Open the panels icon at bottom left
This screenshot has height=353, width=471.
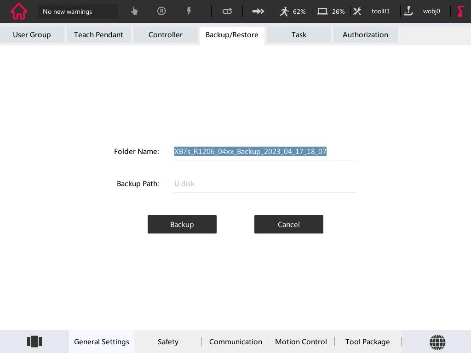click(34, 342)
